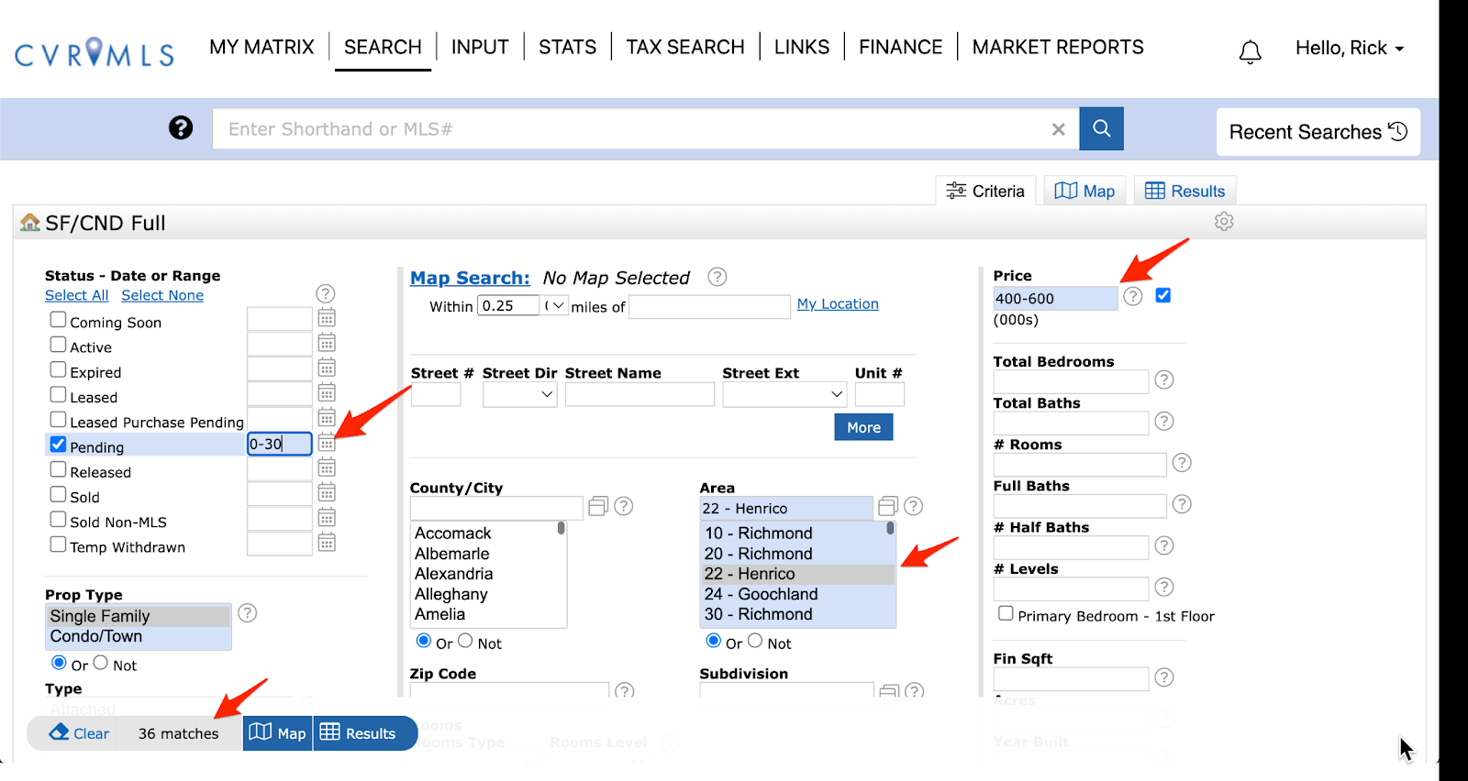Click the Clear button in bottom bar
The image size is (1468, 781).
coord(79,733)
